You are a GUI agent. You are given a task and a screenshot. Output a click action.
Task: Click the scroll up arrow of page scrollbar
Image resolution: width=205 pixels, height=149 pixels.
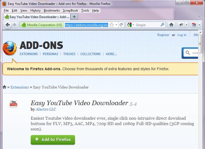point(200,32)
